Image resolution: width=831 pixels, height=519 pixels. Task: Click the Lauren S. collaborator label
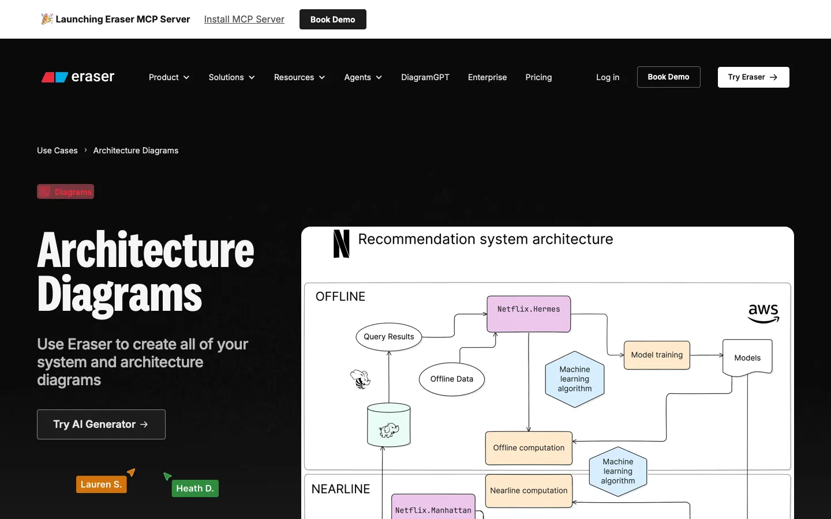click(102, 484)
